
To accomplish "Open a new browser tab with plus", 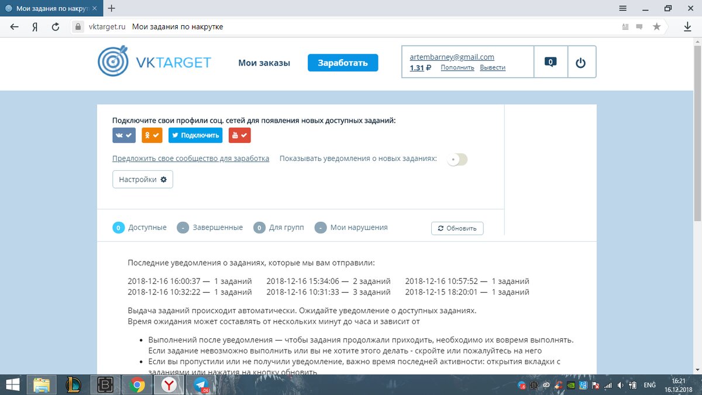I will 112,8.
